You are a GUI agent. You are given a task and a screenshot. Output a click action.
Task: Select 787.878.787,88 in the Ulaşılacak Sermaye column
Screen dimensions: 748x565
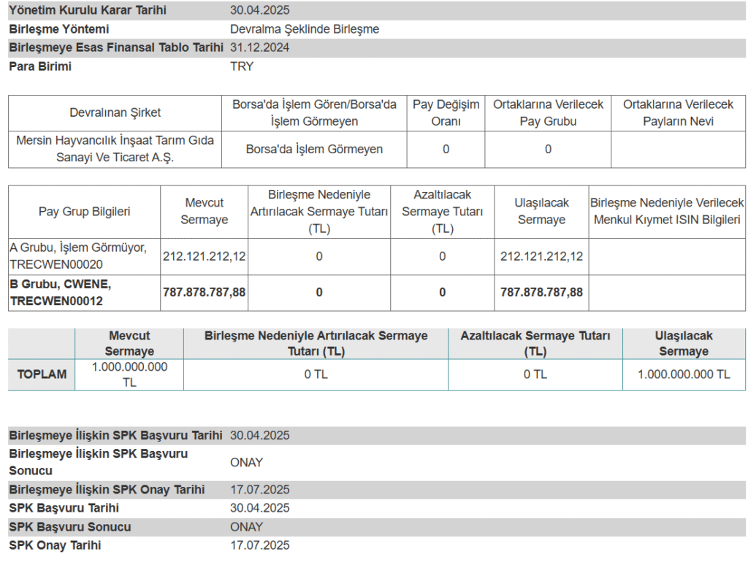point(541,292)
